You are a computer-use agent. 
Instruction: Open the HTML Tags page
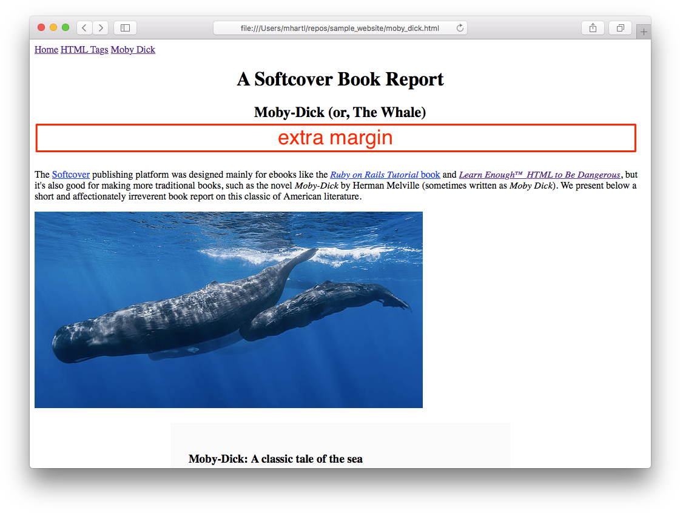pos(84,50)
